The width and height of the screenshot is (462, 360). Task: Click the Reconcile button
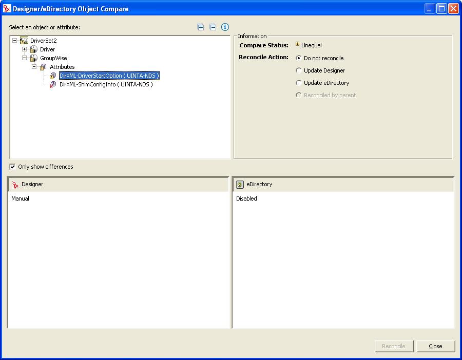[x=394, y=346]
